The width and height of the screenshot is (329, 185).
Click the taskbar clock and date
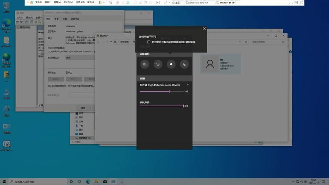coord(314,182)
